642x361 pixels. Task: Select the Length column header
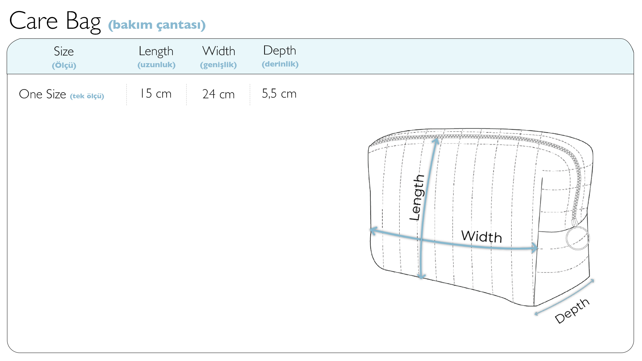(x=156, y=51)
